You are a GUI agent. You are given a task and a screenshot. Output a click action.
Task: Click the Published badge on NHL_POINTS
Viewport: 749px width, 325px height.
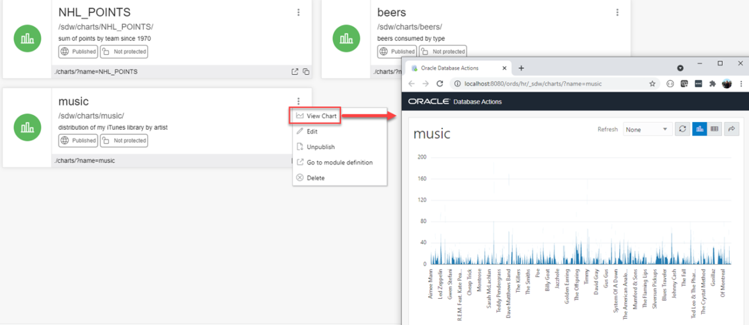click(x=78, y=52)
